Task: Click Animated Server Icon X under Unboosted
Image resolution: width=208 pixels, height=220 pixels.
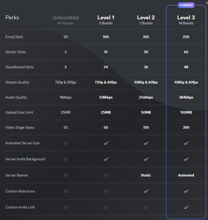Action: (66, 143)
